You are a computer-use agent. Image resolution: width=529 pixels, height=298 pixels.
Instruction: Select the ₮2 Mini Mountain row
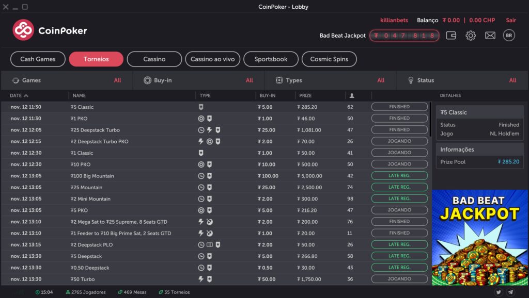pos(215,198)
